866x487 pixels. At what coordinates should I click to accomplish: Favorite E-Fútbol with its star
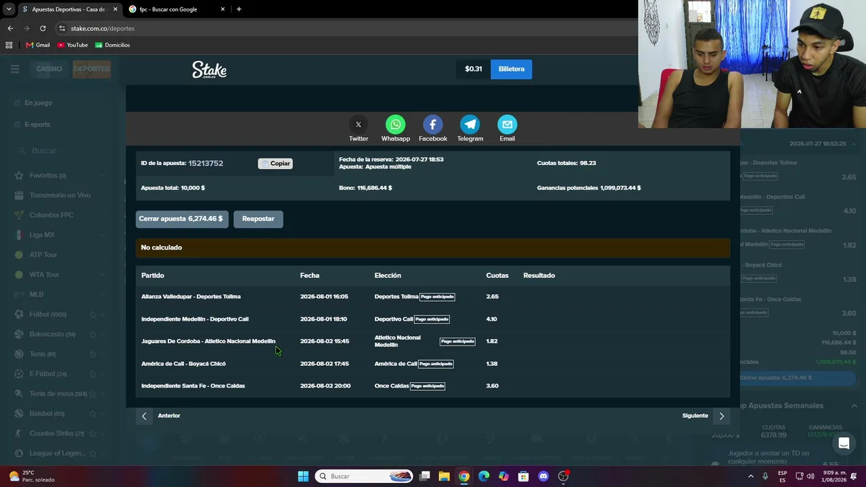click(93, 374)
